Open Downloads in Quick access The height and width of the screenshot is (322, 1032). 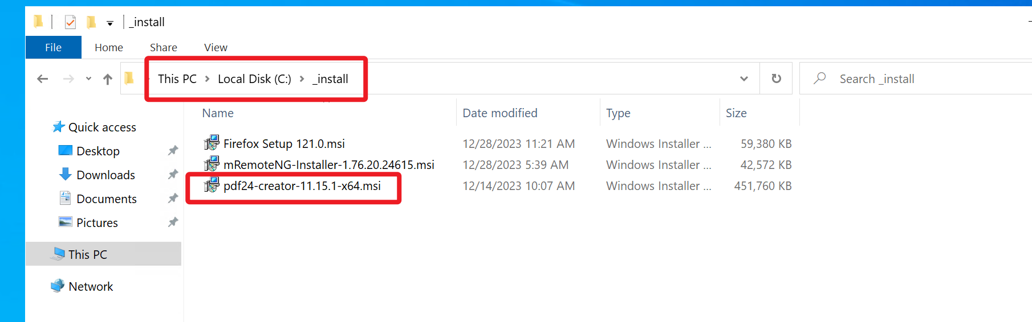[105, 175]
